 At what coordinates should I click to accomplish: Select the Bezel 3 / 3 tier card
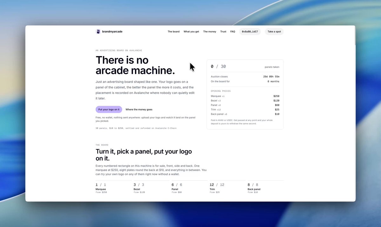pos(151,187)
